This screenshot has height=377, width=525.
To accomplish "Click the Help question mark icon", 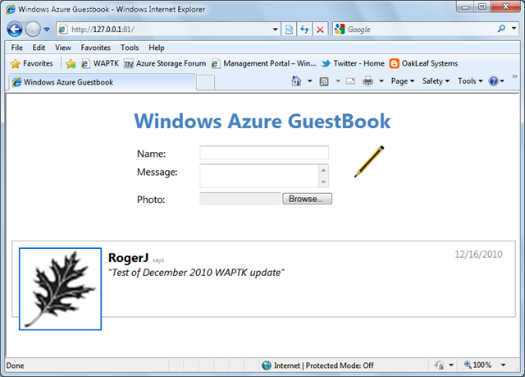I will point(494,81).
